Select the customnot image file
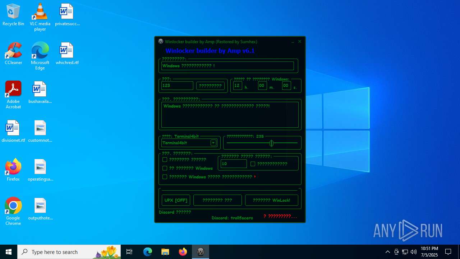 (x=40, y=131)
